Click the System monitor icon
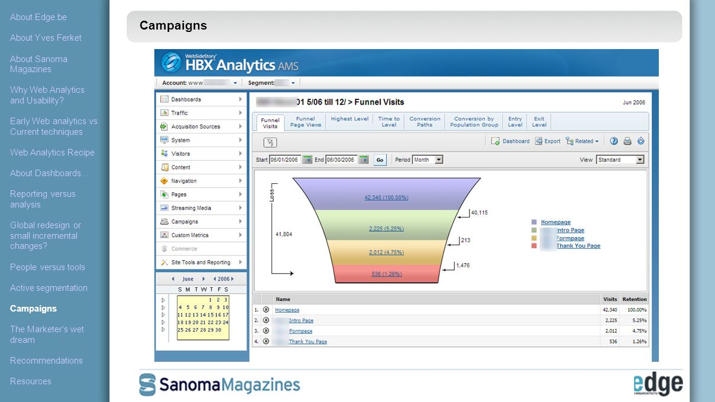Screen dimensions: 715x402 164,140
